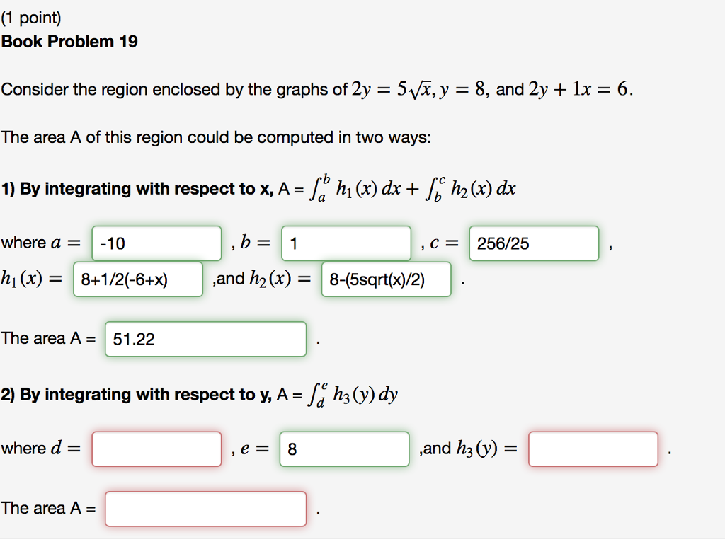Click the empty d input field
Viewport: 725px width, 549px height.
click(156, 449)
